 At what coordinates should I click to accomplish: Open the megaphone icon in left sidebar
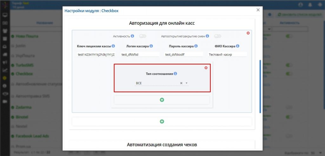point(5,62)
